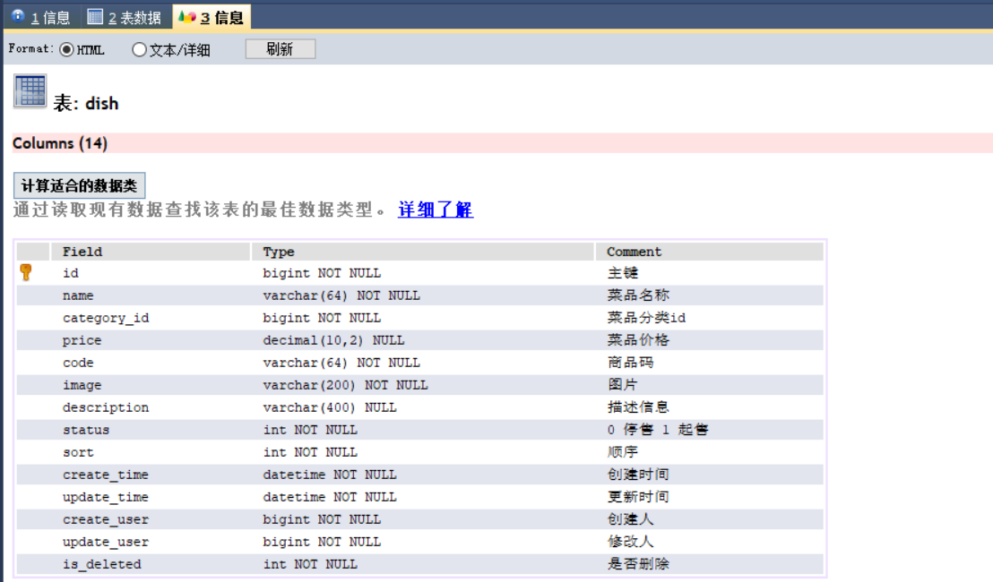Click the 是否删除 comment cell

(x=709, y=564)
